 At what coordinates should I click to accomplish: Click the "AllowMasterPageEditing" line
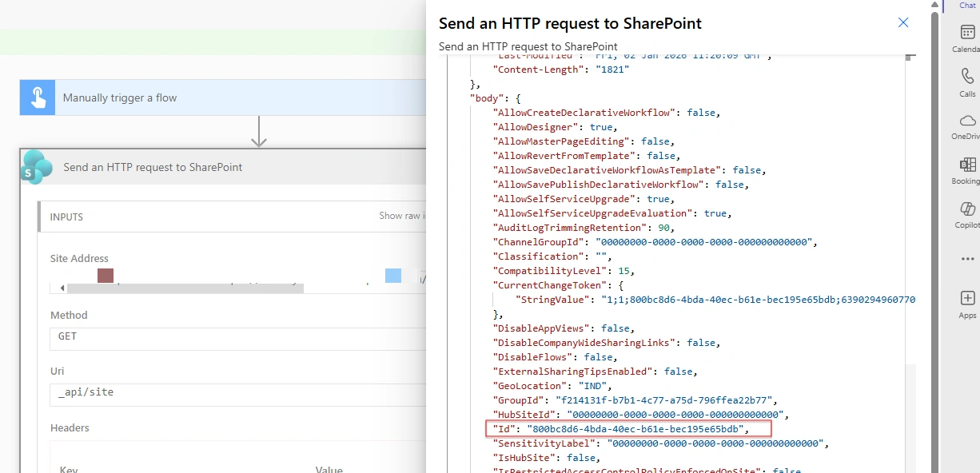coord(585,141)
